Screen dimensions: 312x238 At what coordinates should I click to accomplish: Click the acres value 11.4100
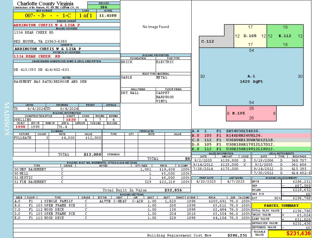[108, 15]
